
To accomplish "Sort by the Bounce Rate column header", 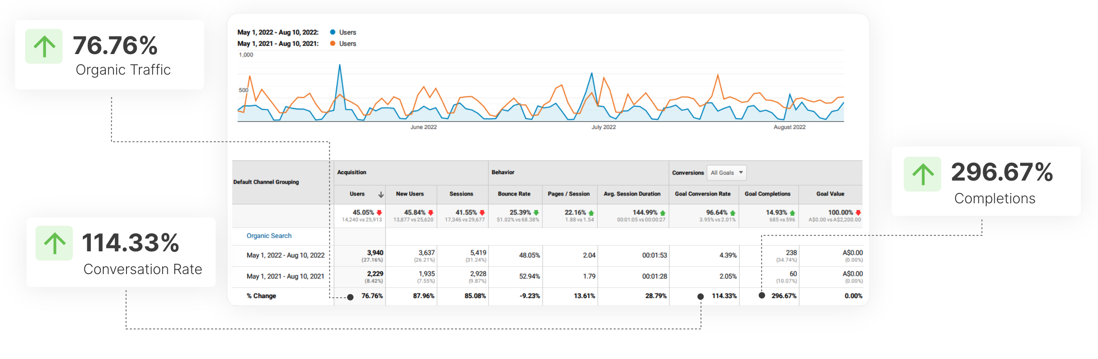I will (x=514, y=194).
